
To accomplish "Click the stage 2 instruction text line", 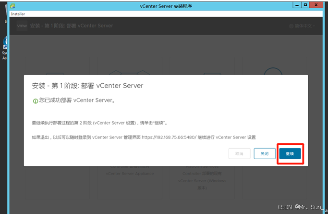I will pyautogui.click(x=99, y=123).
